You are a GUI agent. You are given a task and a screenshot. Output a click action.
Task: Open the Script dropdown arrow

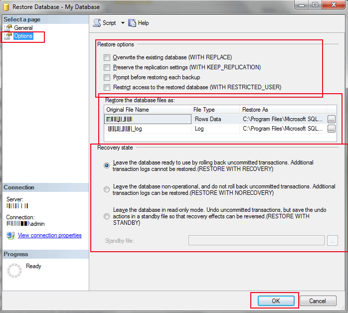(123, 23)
